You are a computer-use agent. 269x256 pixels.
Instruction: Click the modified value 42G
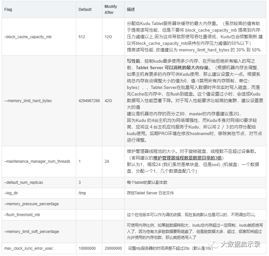pyautogui.click(x=108, y=101)
